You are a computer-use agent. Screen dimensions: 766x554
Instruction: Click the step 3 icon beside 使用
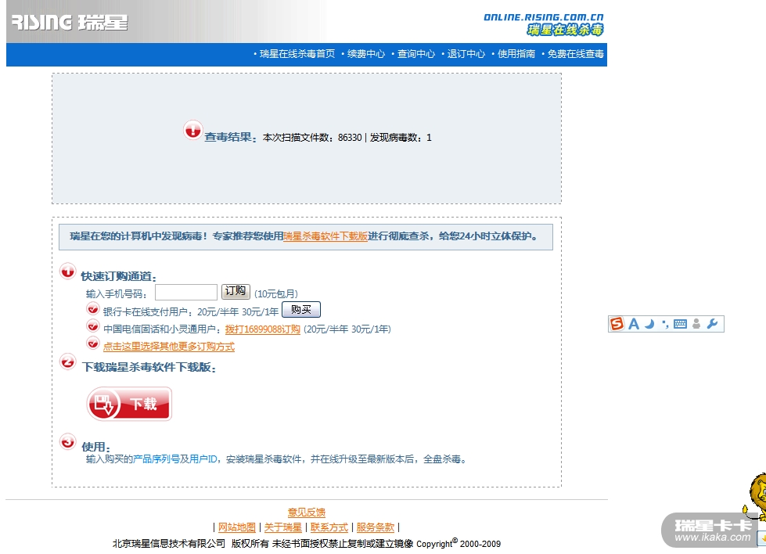pyautogui.click(x=68, y=441)
